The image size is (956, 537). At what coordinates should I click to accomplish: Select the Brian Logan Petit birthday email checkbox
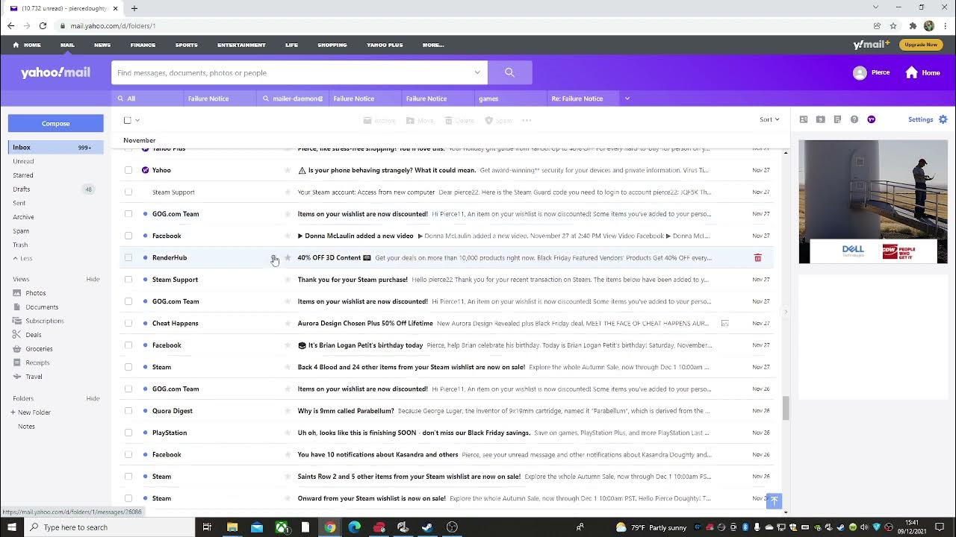click(128, 345)
